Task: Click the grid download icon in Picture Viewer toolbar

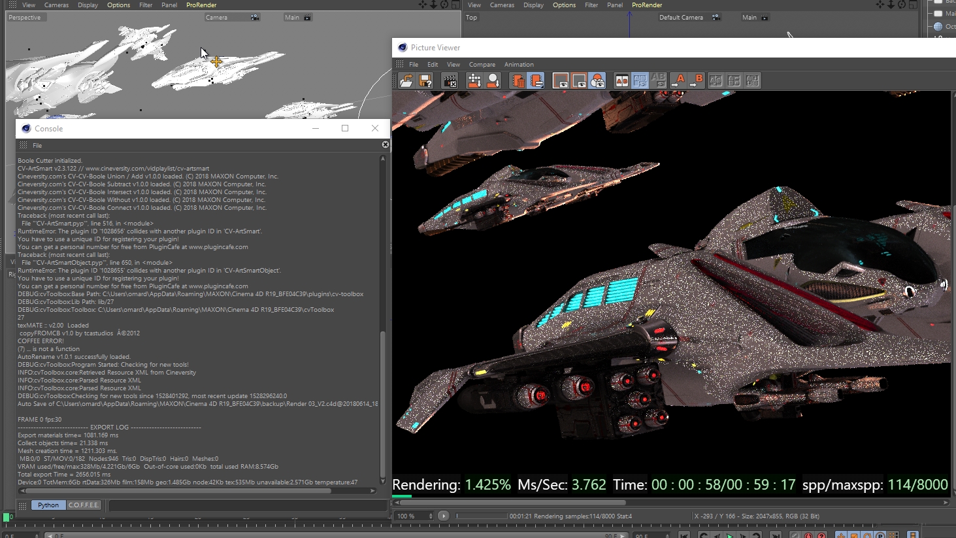Action: [x=474, y=80]
